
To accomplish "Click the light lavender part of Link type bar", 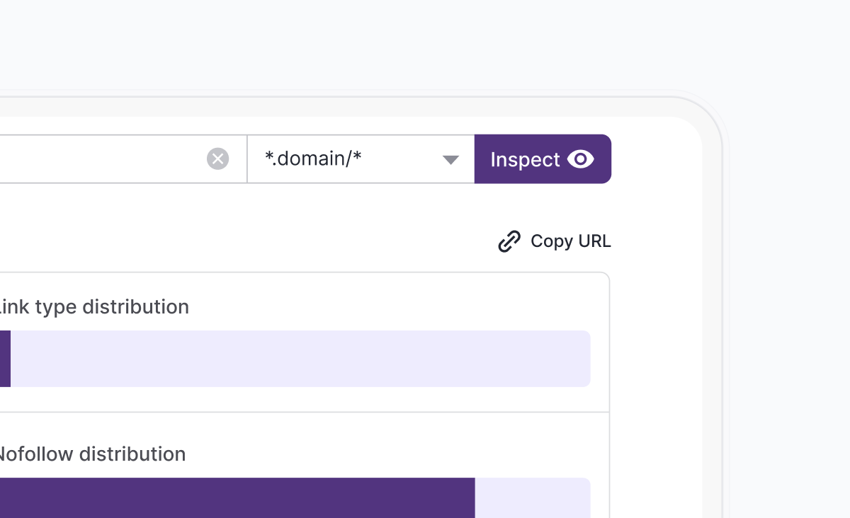I will [297, 359].
